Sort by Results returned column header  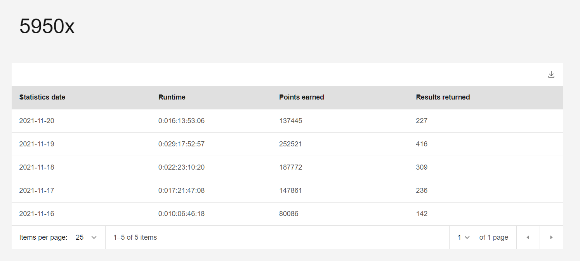click(443, 97)
